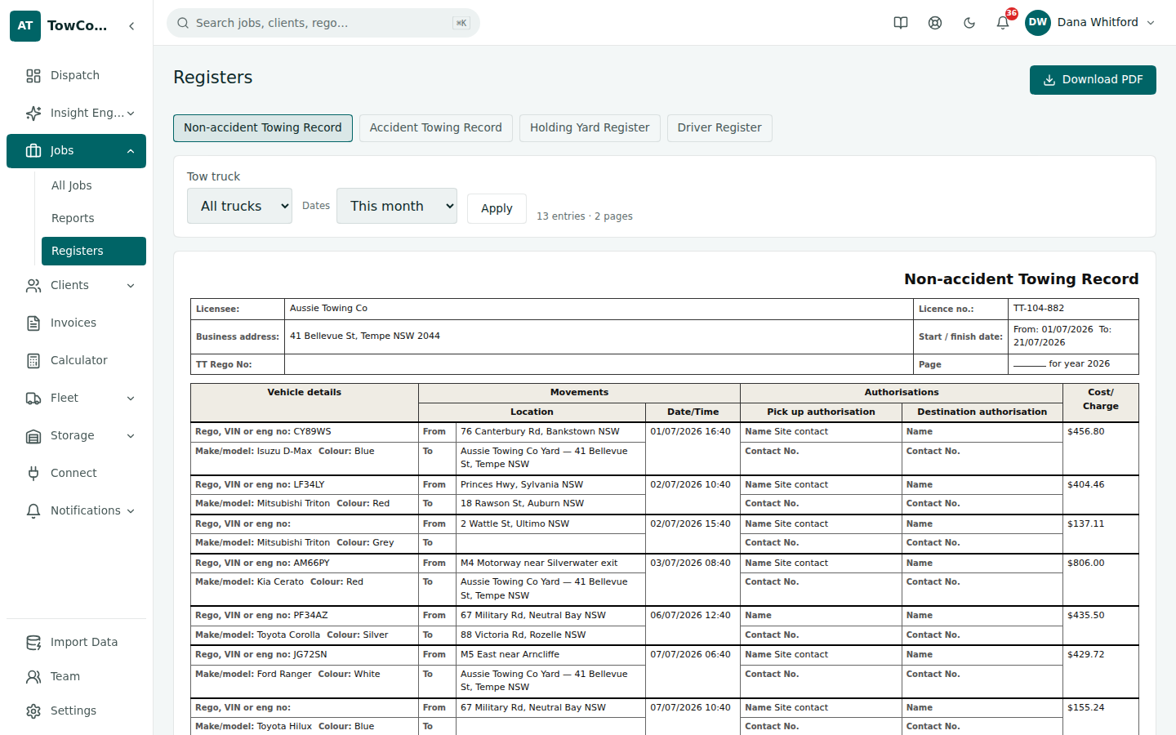Open notifications bell with 36 badge
1176x735 pixels.
1003,23
